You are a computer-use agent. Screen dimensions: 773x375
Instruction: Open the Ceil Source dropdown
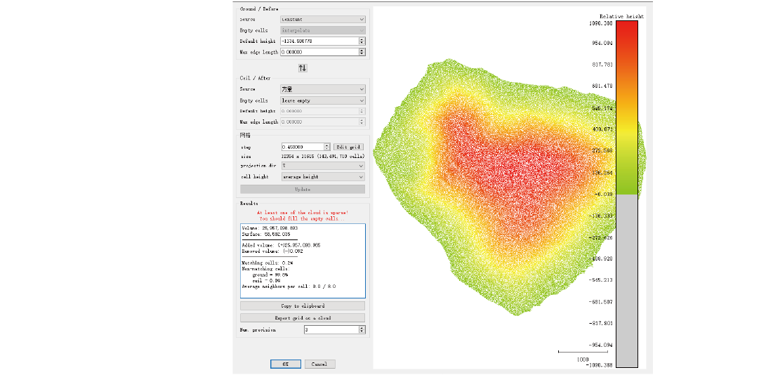322,89
